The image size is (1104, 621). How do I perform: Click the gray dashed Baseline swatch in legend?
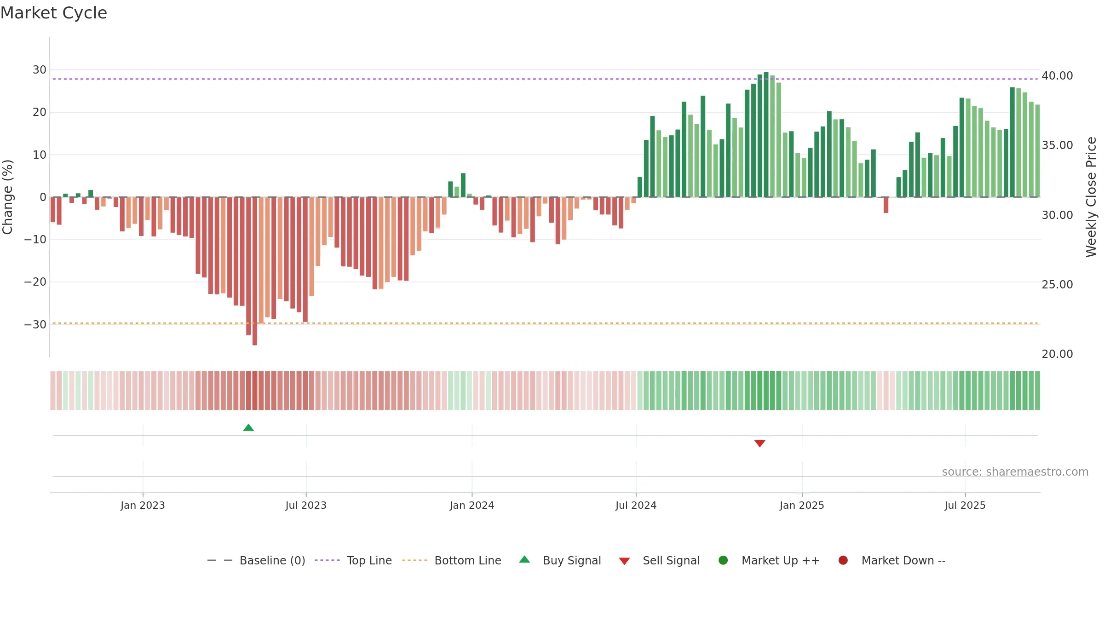(220, 560)
